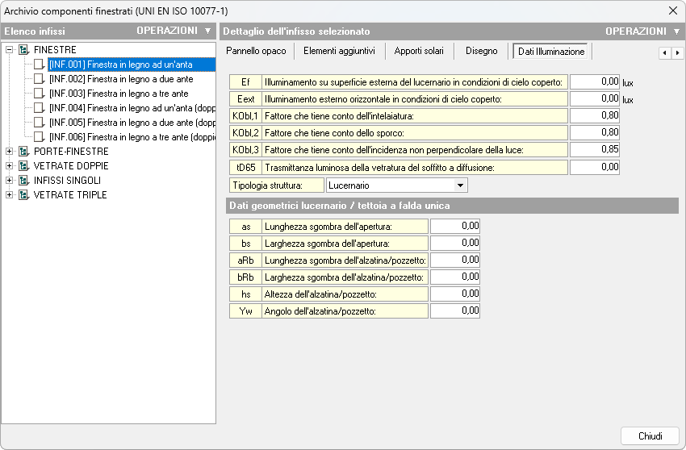Expand the PORTE-FINESTRE tree node
Viewport: 686px width, 450px height.
tap(10, 152)
